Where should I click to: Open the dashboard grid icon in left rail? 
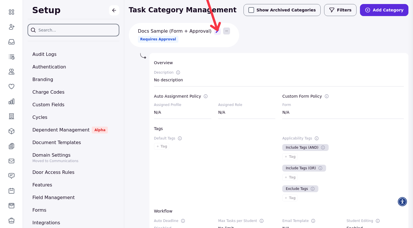pos(11,12)
